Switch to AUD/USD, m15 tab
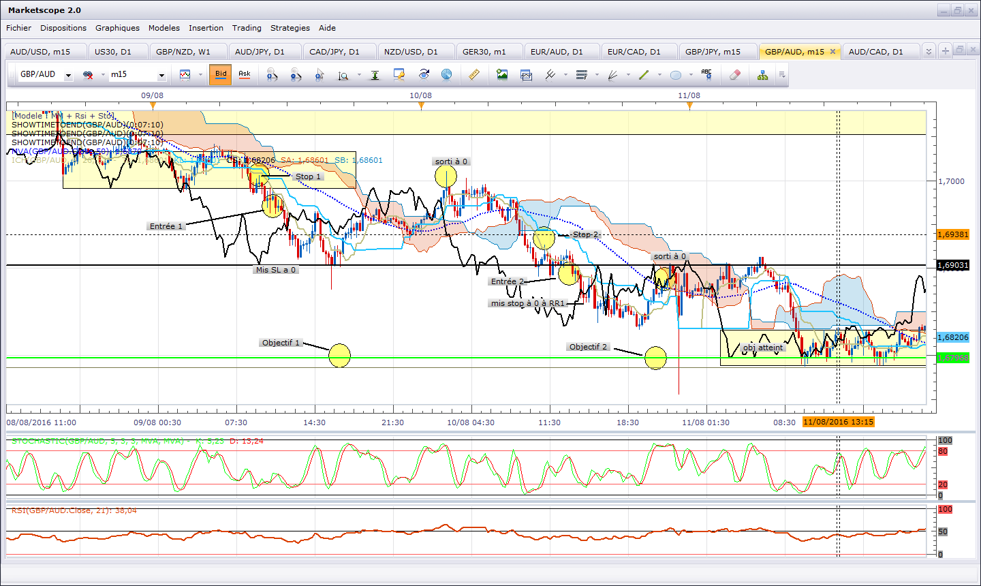Viewport: 981px width, 586px height. click(x=46, y=52)
